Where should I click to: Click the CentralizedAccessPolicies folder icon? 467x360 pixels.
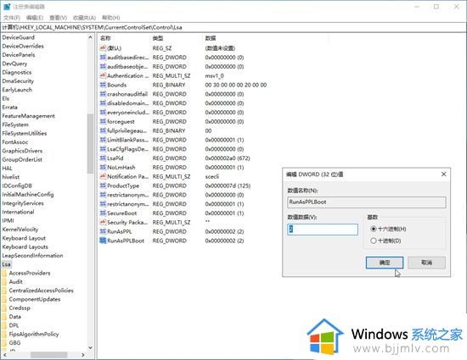(4, 291)
